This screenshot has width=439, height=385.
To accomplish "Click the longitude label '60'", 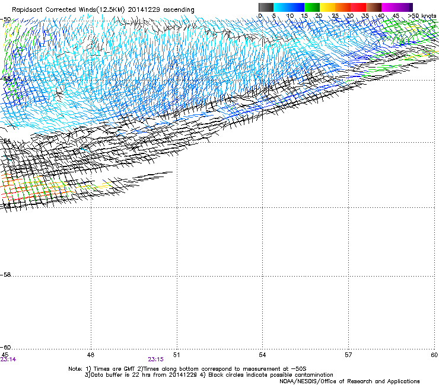I will pyautogui.click(x=434, y=355).
